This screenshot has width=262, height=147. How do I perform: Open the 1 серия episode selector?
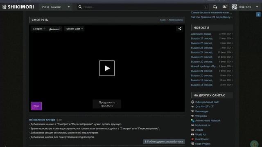point(39,29)
